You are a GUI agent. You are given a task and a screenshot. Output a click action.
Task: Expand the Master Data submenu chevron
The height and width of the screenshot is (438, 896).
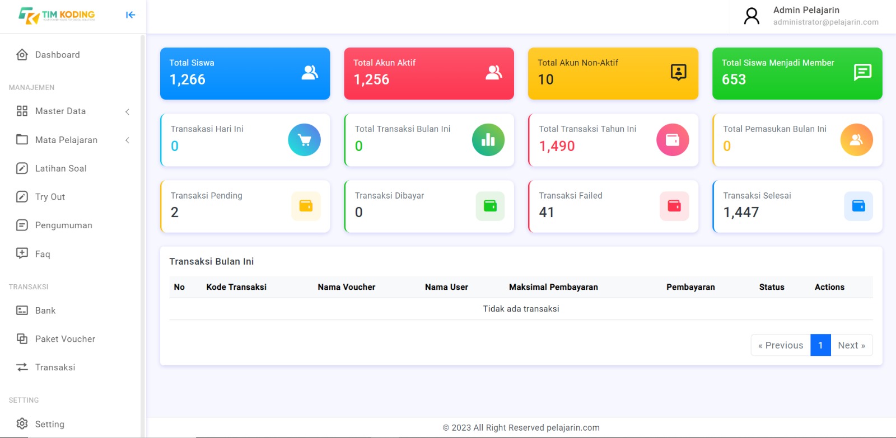(127, 111)
